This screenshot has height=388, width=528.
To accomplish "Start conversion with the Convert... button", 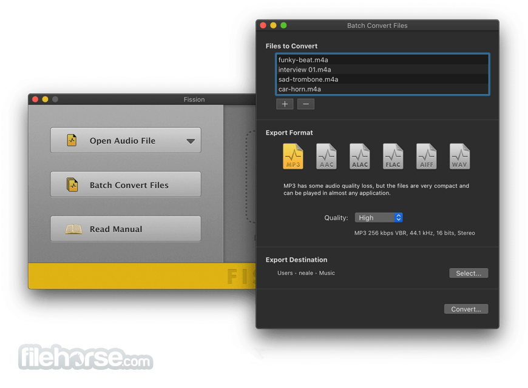I will 466,309.
